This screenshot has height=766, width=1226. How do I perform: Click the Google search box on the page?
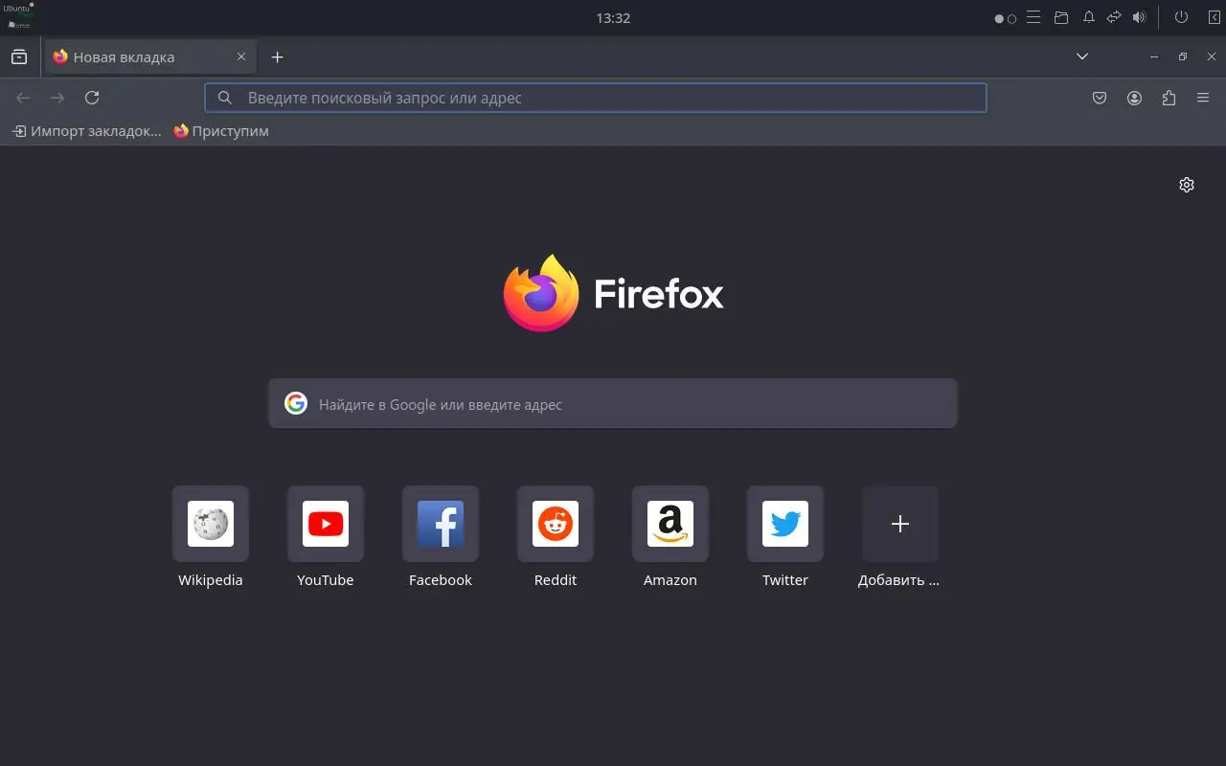click(613, 404)
